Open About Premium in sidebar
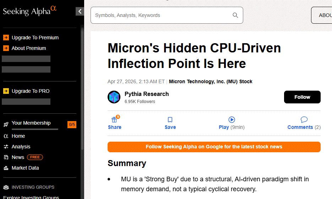The width and height of the screenshot is (332, 199). 29,48
